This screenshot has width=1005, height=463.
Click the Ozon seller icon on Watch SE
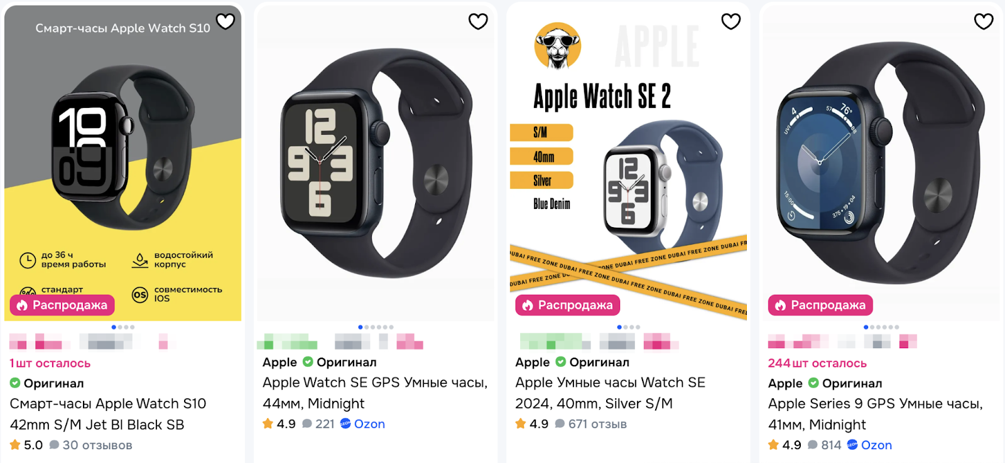pyautogui.click(x=345, y=423)
